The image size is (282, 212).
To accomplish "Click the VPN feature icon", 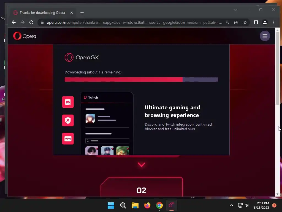I will tap(68, 139).
